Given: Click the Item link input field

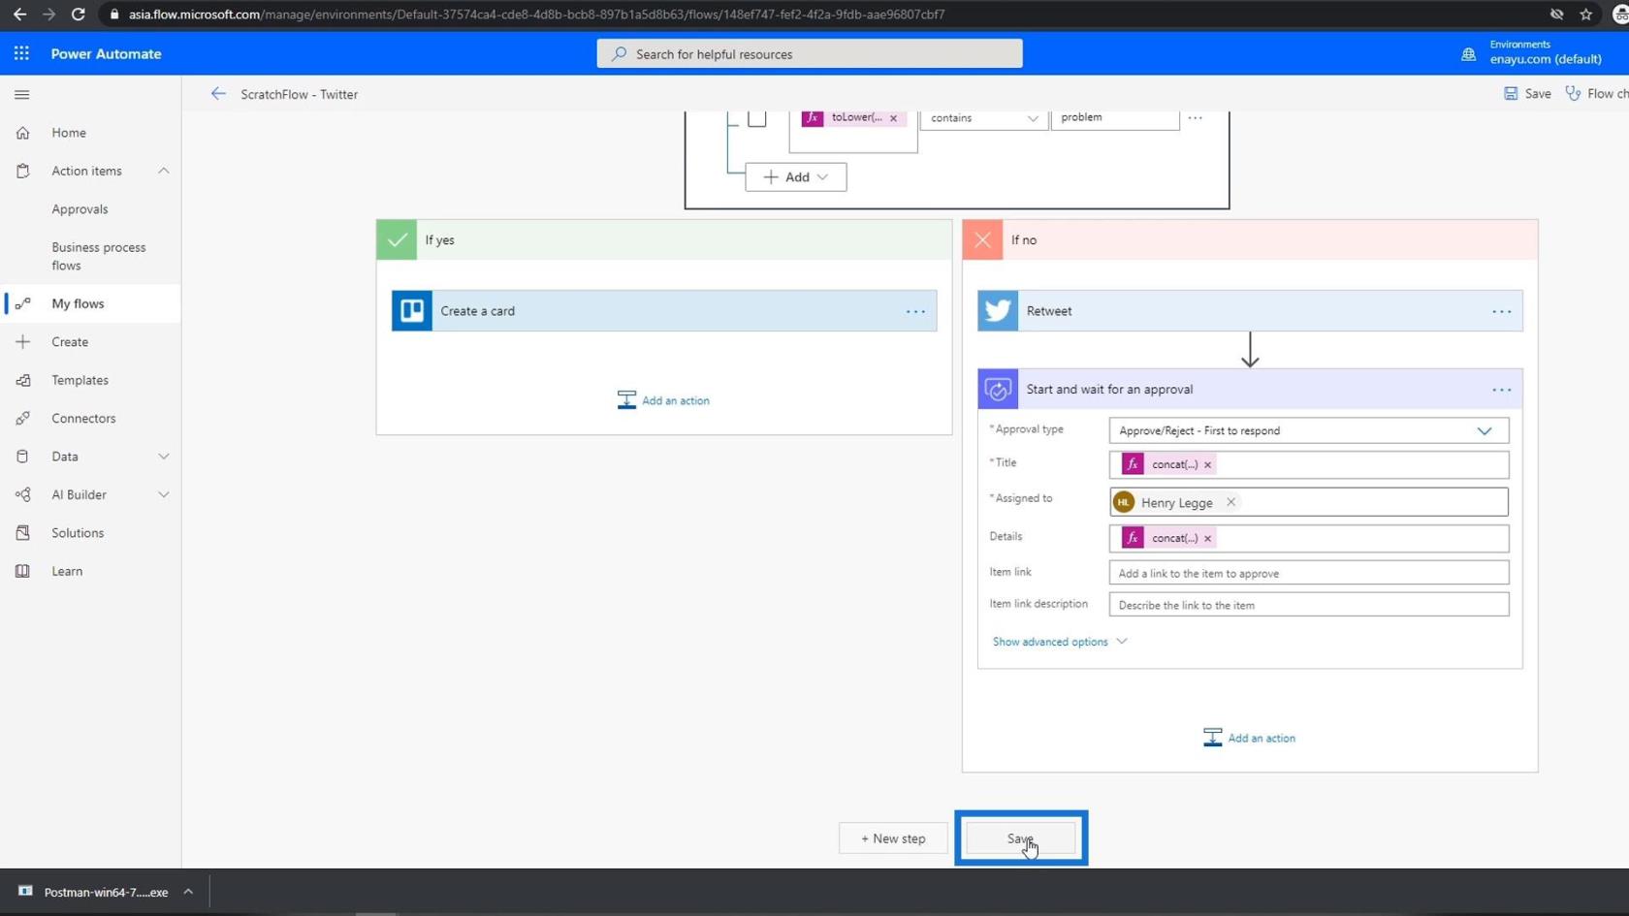Looking at the screenshot, I should (x=1308, y=573).
